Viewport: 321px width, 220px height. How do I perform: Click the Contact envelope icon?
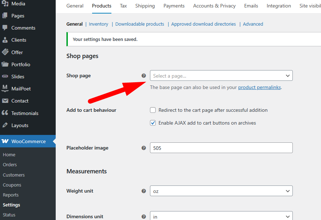point(5,101)
